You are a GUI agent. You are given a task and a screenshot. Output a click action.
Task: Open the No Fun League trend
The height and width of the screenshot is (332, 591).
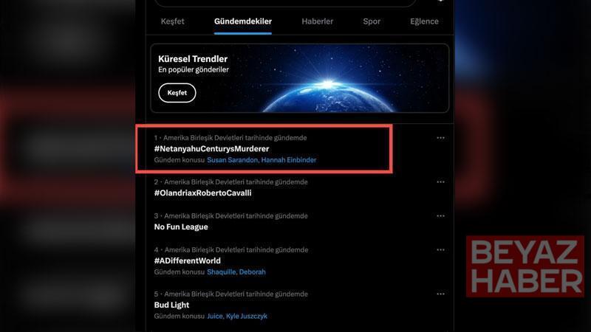tap(181, 226)
